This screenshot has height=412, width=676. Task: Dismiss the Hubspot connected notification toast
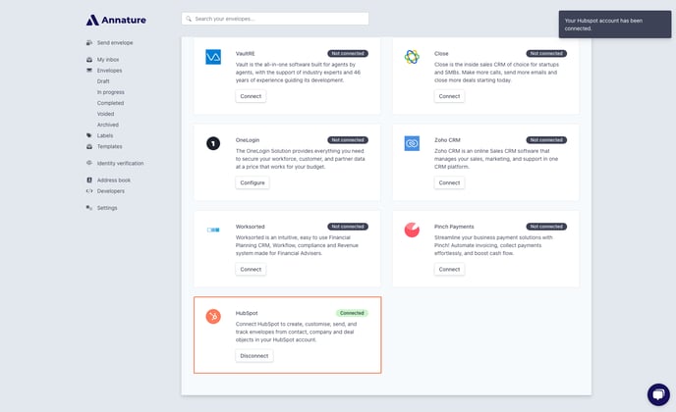pyautogui.click(x=615, y=25)
